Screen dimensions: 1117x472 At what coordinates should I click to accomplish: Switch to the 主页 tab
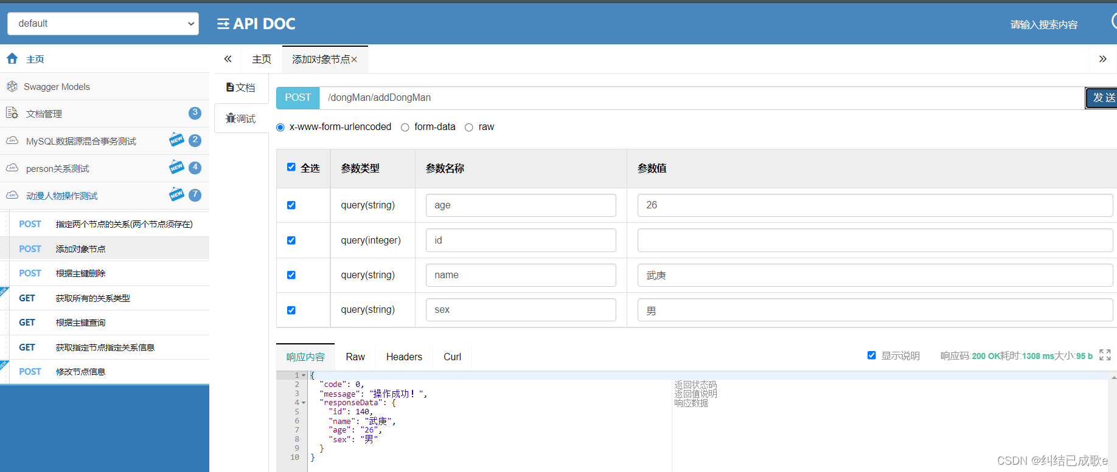tap(262, 60)
